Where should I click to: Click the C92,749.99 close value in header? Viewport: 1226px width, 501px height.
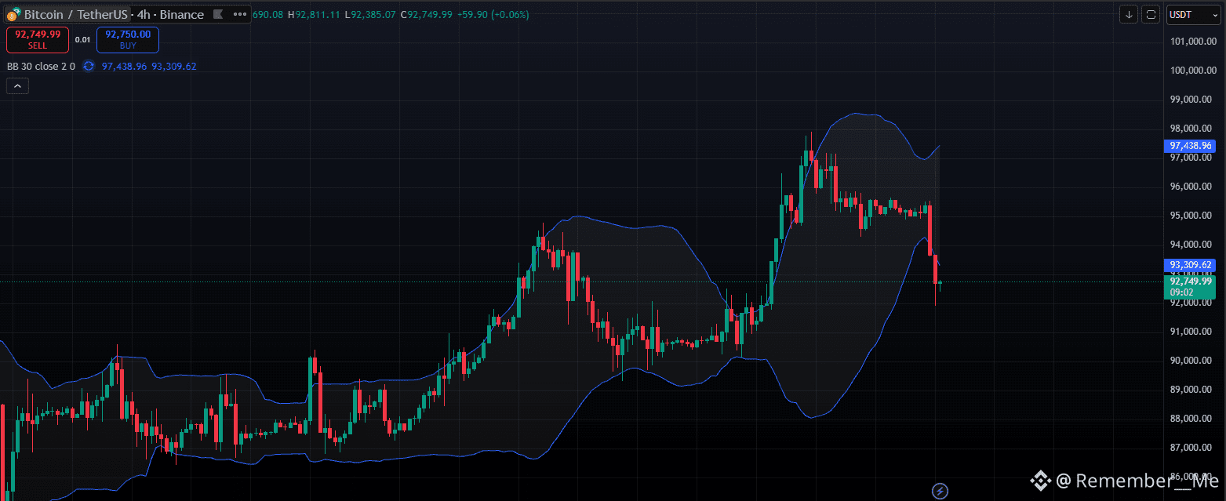(426, 14)
